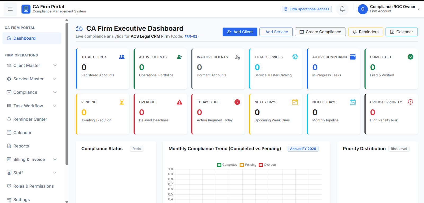Click the Critical Priority shield icon
Image resolution: width=424 pixels, height=203 pixels.
[410, 102]
